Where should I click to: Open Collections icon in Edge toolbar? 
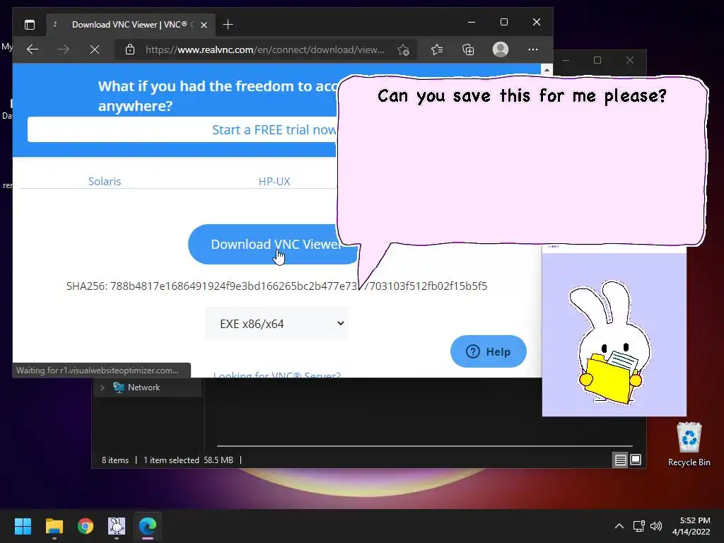point(468,49)
